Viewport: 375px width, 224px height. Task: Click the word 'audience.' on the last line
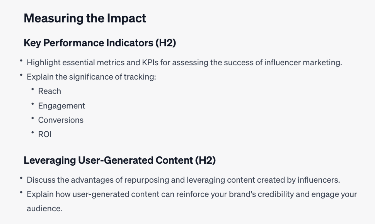coord(44,209)
